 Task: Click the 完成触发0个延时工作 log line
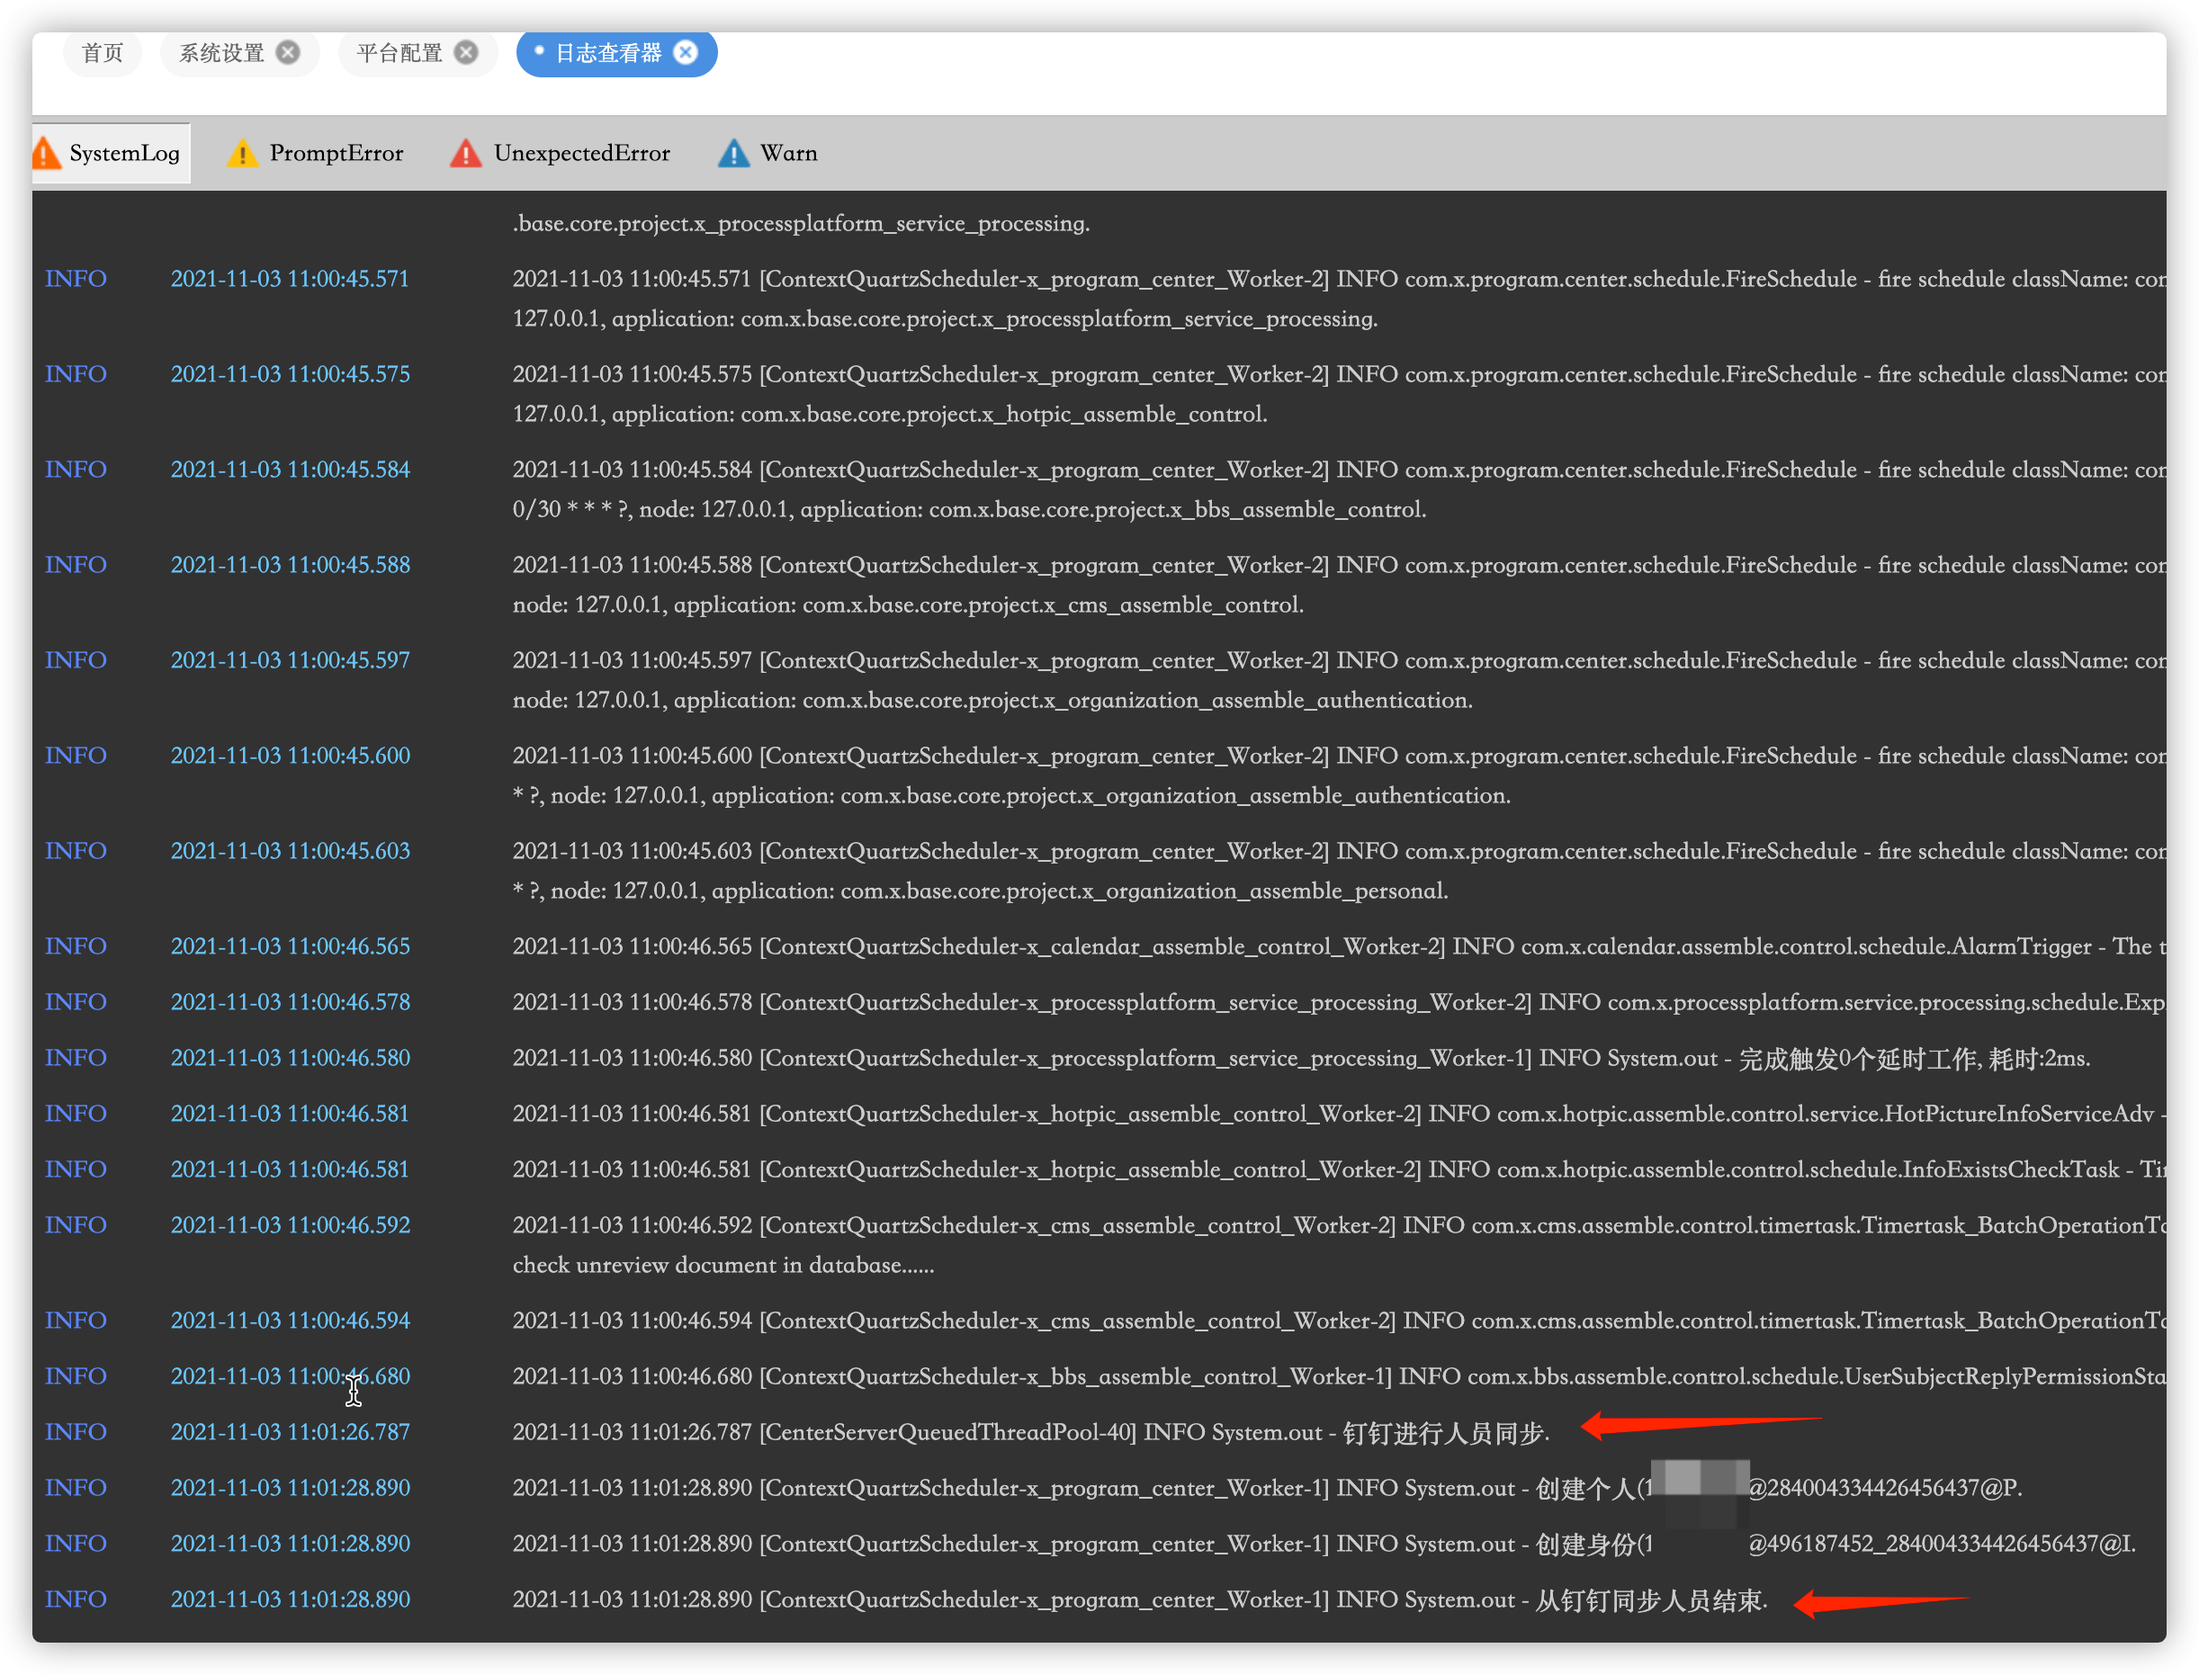1860,1059
